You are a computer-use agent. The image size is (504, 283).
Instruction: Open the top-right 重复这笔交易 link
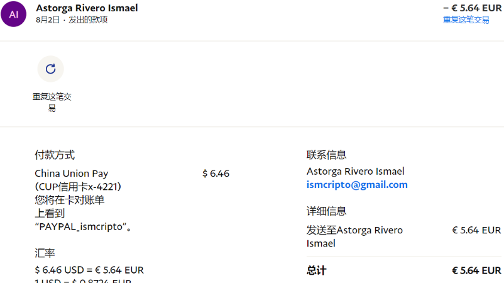click(466, 20)
